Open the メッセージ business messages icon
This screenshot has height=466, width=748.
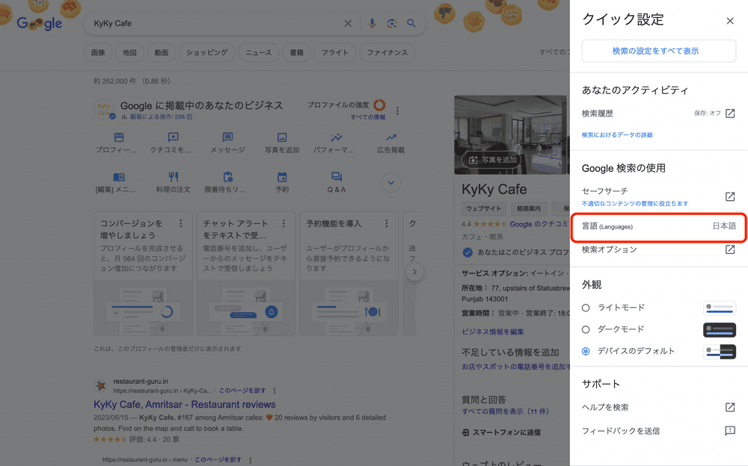click(x=227, y=138)
